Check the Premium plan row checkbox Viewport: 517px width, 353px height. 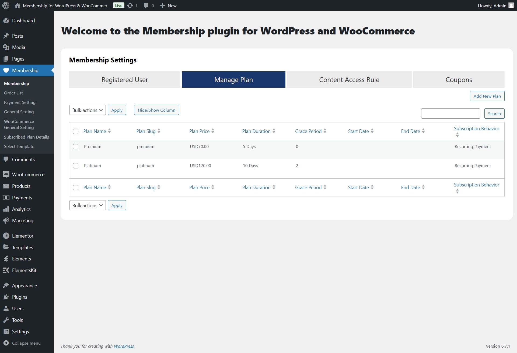[76, 147]
